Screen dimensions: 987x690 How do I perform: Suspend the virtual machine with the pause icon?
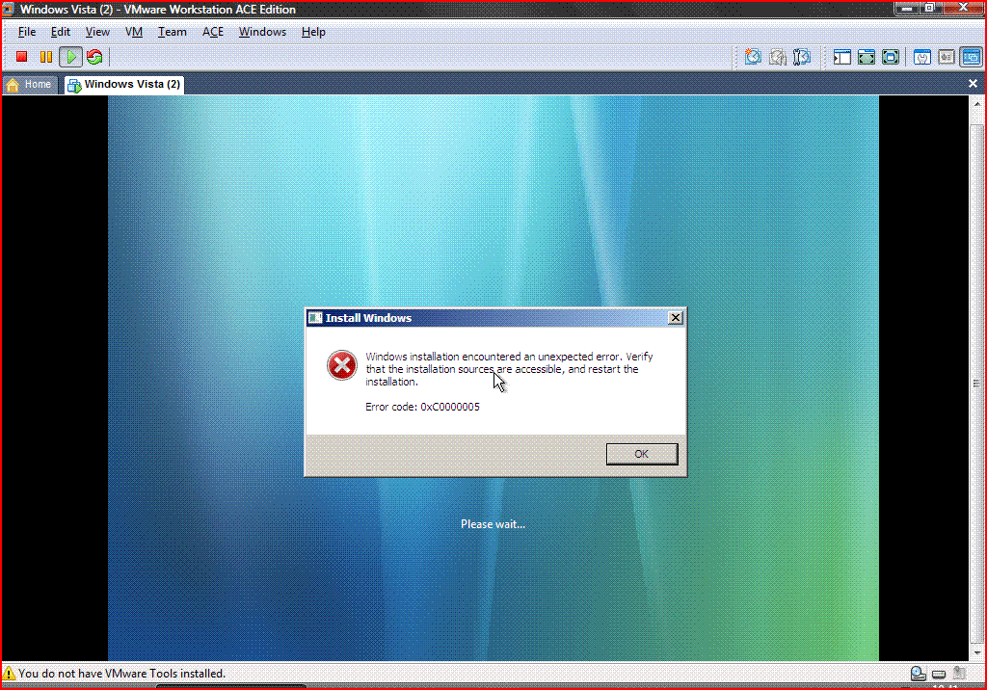(46, 57)
